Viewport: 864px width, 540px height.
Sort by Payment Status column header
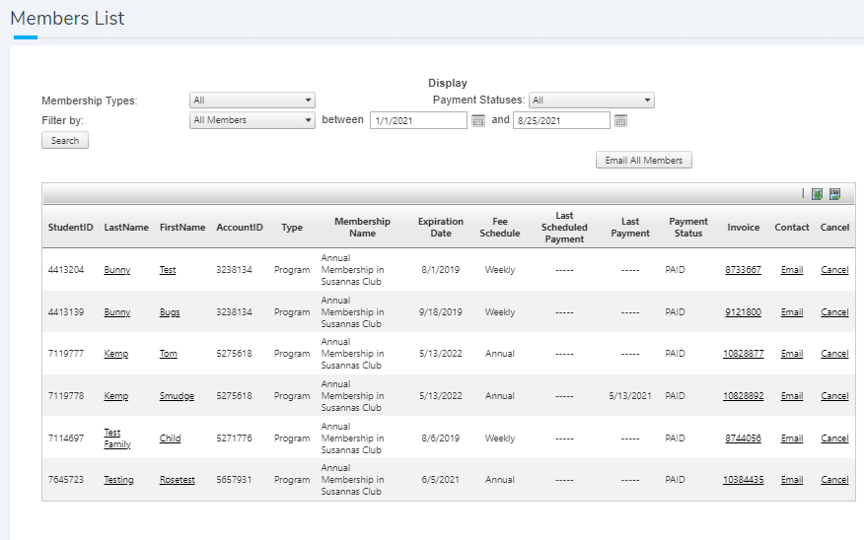688,228
